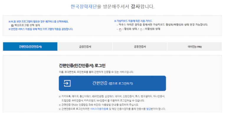Click the active virtual keyboard mouse icon
This screenshot has width=227, height=118.
tap(120, 29)
